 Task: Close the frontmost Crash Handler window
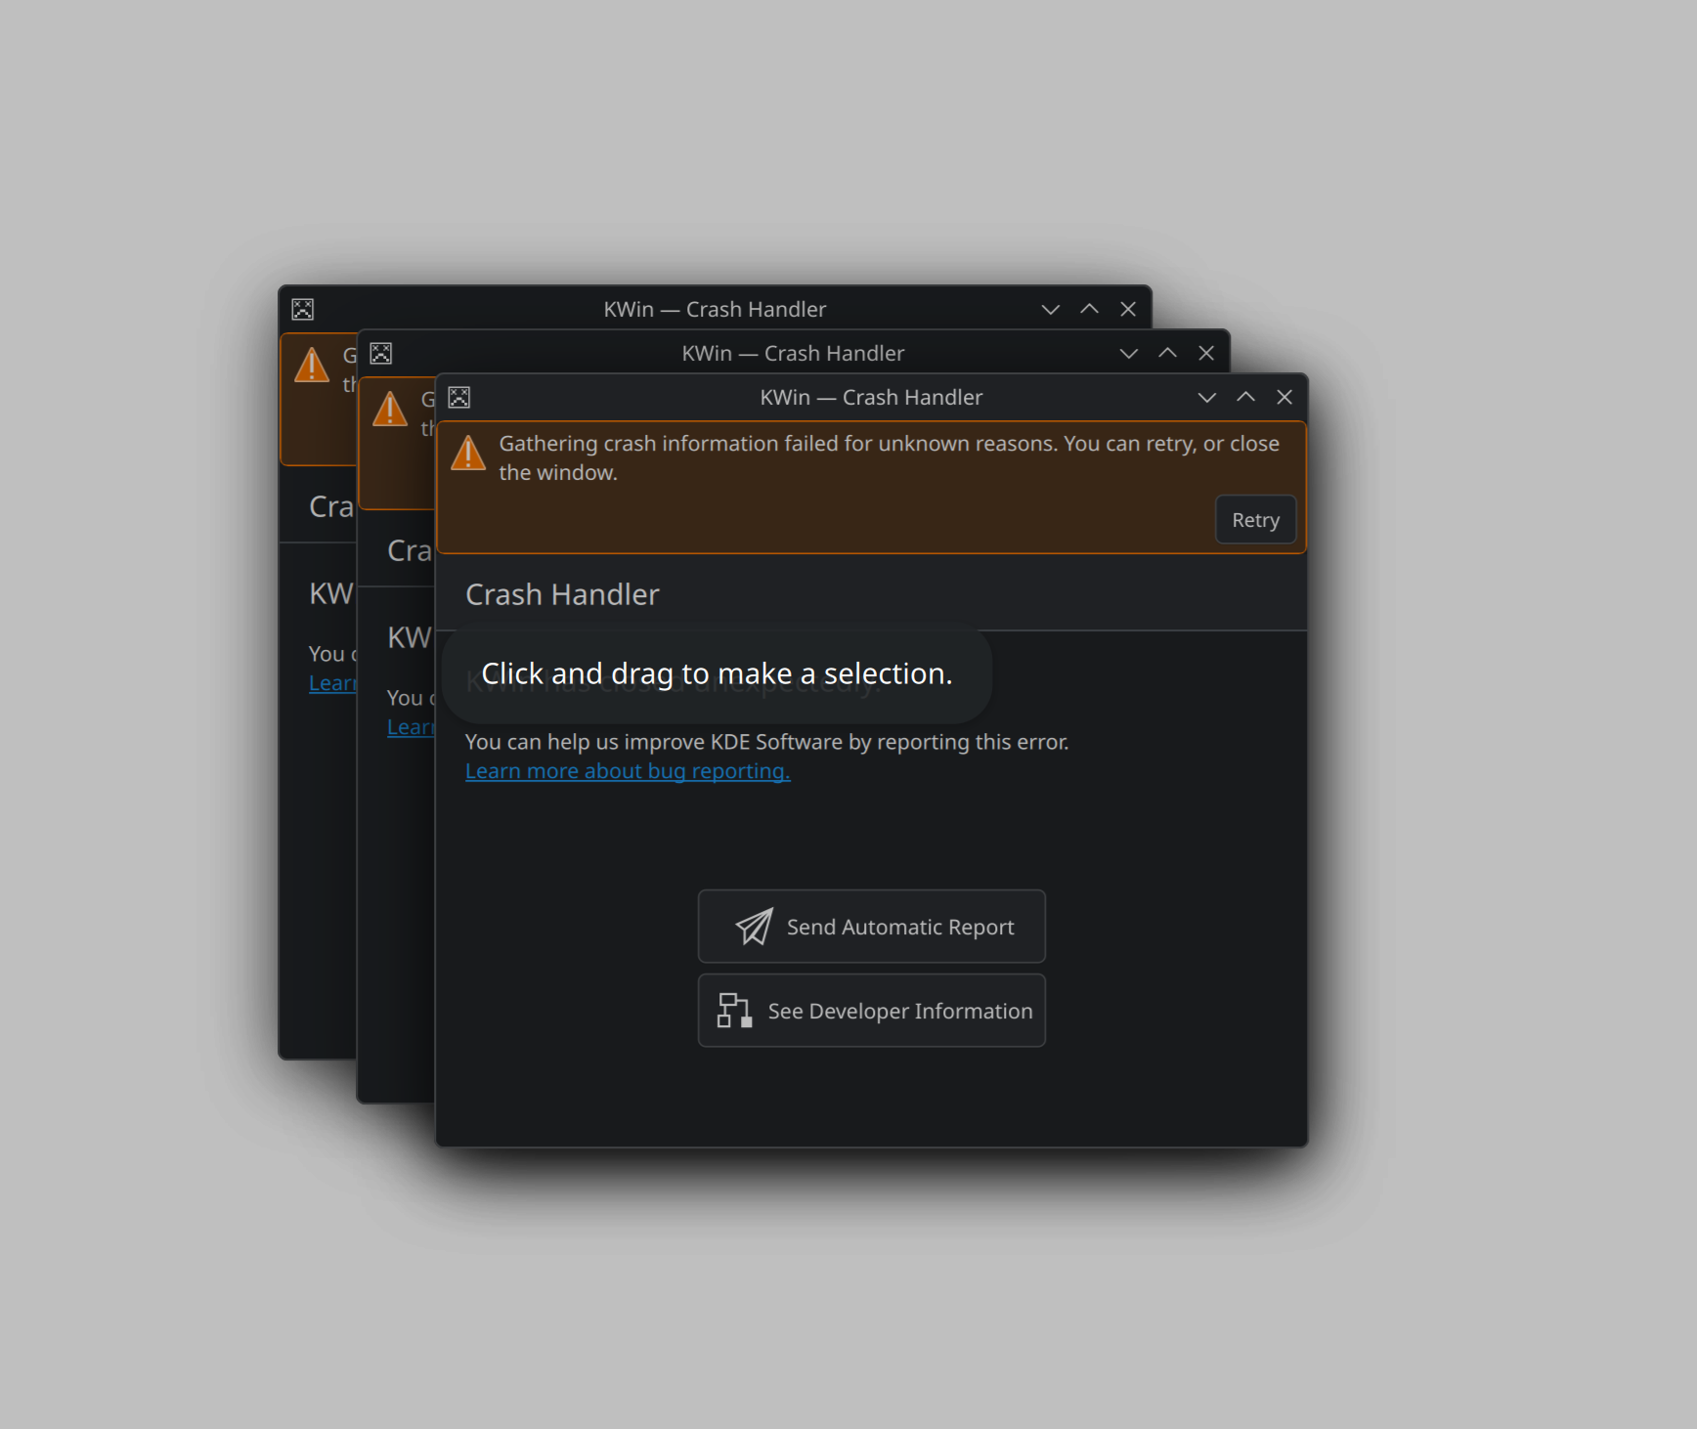tap(1285, 398)
